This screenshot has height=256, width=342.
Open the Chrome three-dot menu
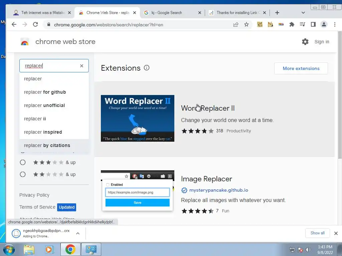pyautogui.click(x=335, y=25)
